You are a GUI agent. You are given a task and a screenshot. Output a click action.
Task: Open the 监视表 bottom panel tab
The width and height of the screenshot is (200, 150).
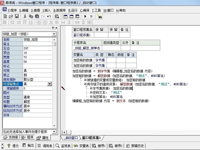63,146
